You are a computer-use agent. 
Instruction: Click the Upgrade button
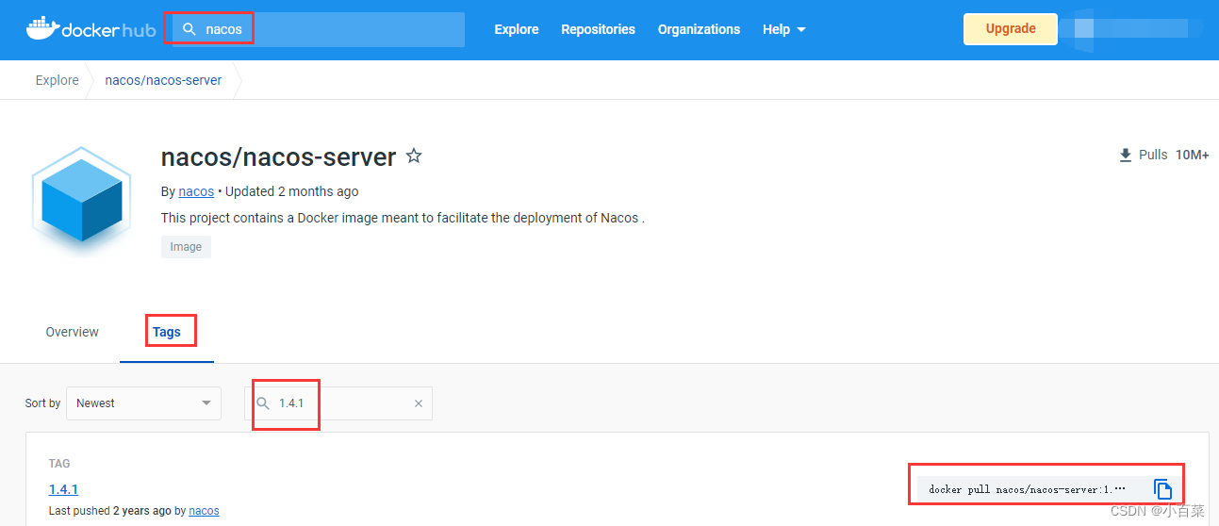click(1011, 28)
